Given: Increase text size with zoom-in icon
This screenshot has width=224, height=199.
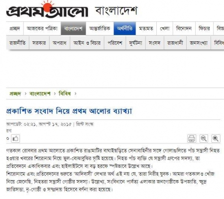Looking at the screenshot, I should (216, 138).
